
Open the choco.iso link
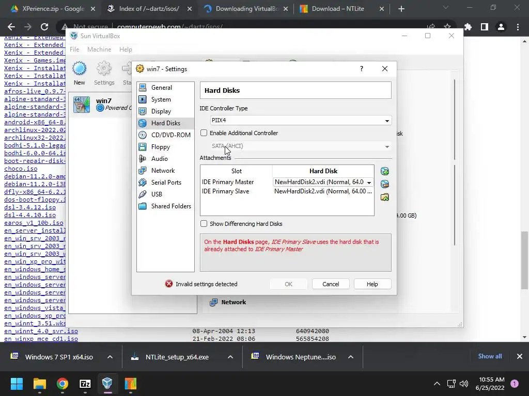coord(21,169)
